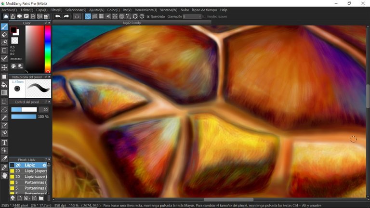Viewport: 370px width, 208px height.
Task: Select the Hand pan tool
Action: tap(4, 176)
